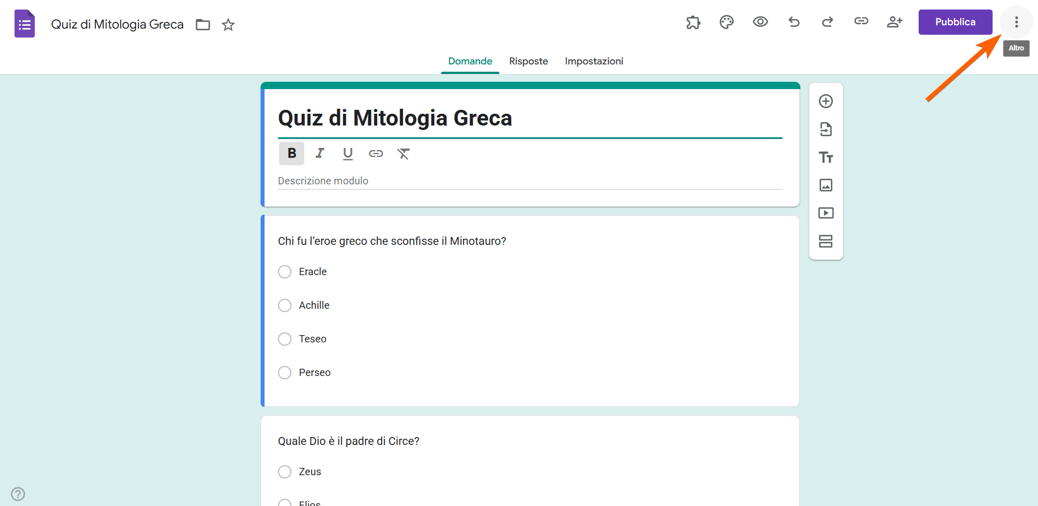Add an image to the form
This screenshot has height=506, width=1038.
pyautogui.click(x=826, y=185)
